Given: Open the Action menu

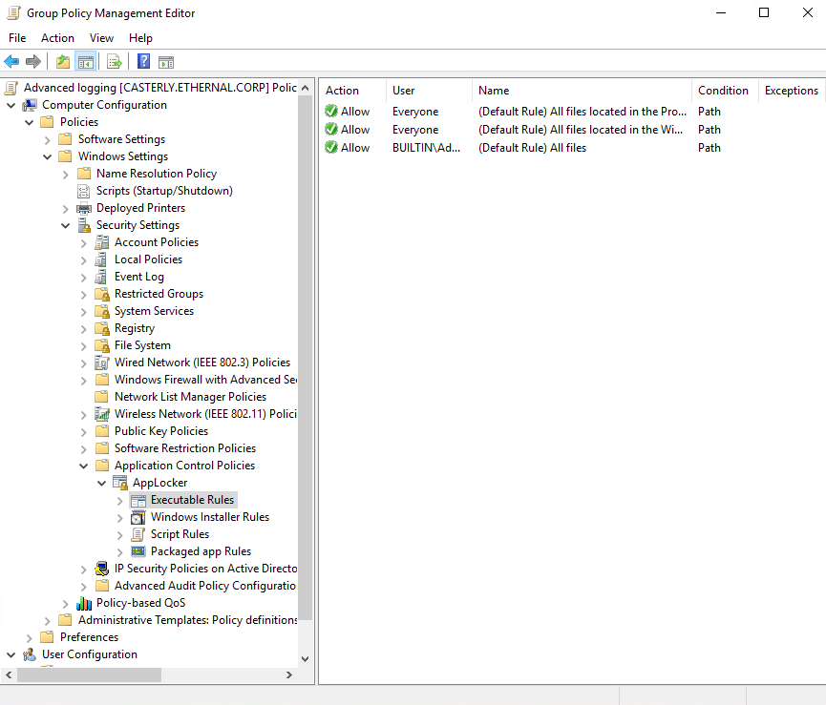Looking at the screenshot, I should pos(57,38).
